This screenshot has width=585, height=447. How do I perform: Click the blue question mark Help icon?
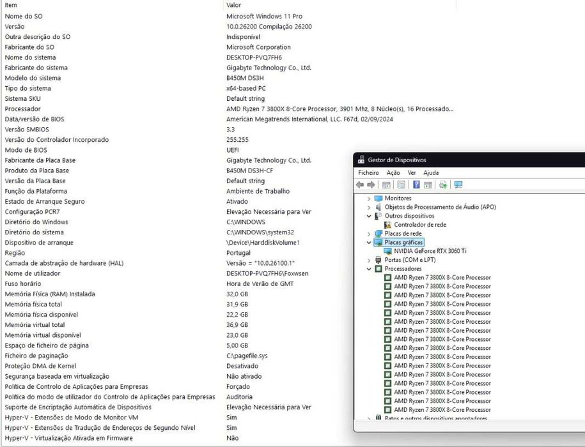point(416,185)
